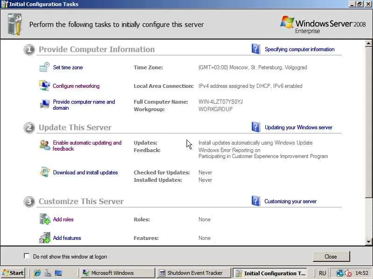The height and width of the screenshot is (279, 373).
Task: Open Provide computer name and domain link
Action: 84,105
